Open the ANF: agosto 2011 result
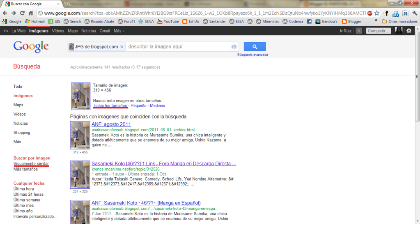Screen dimensions: 420x236 pyautogui.click(x=111, y=124)
